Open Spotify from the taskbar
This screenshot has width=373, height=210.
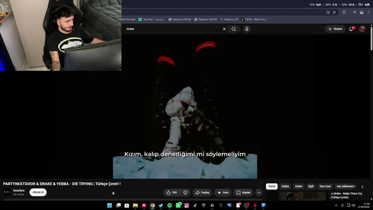coord(170,205)
